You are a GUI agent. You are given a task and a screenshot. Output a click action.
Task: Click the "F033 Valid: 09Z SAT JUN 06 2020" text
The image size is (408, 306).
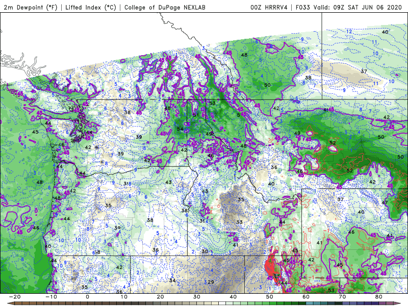click(349, 7)
